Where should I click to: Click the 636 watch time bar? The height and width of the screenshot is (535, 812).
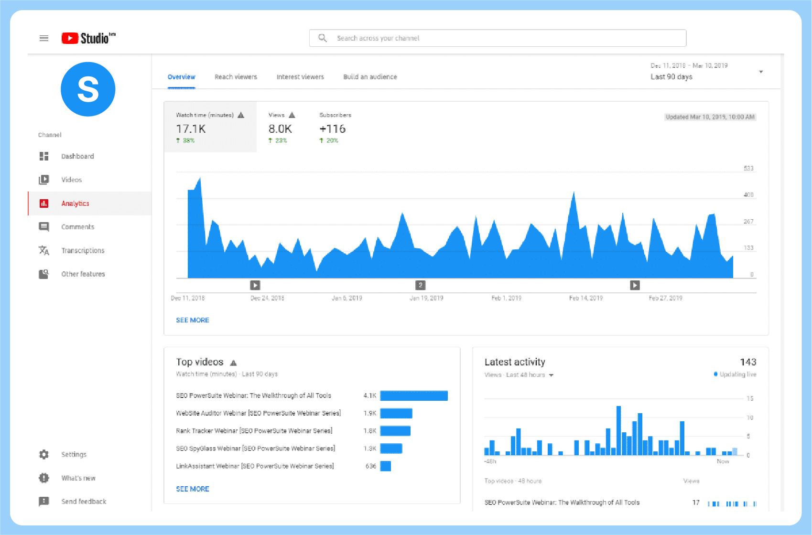[x=386, y=466]
